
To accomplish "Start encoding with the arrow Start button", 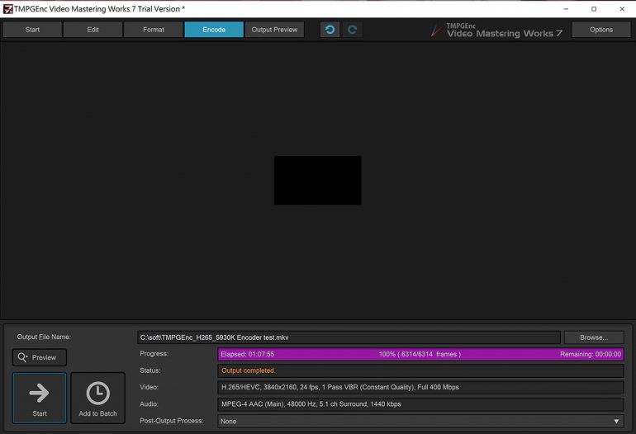I will click(x=40, y=399).
